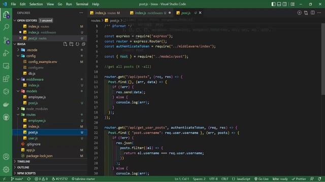Click New Folder icon in BIASA header
Image resolution: width=325 pixels, height=182 pixels.
click(71, 44)
